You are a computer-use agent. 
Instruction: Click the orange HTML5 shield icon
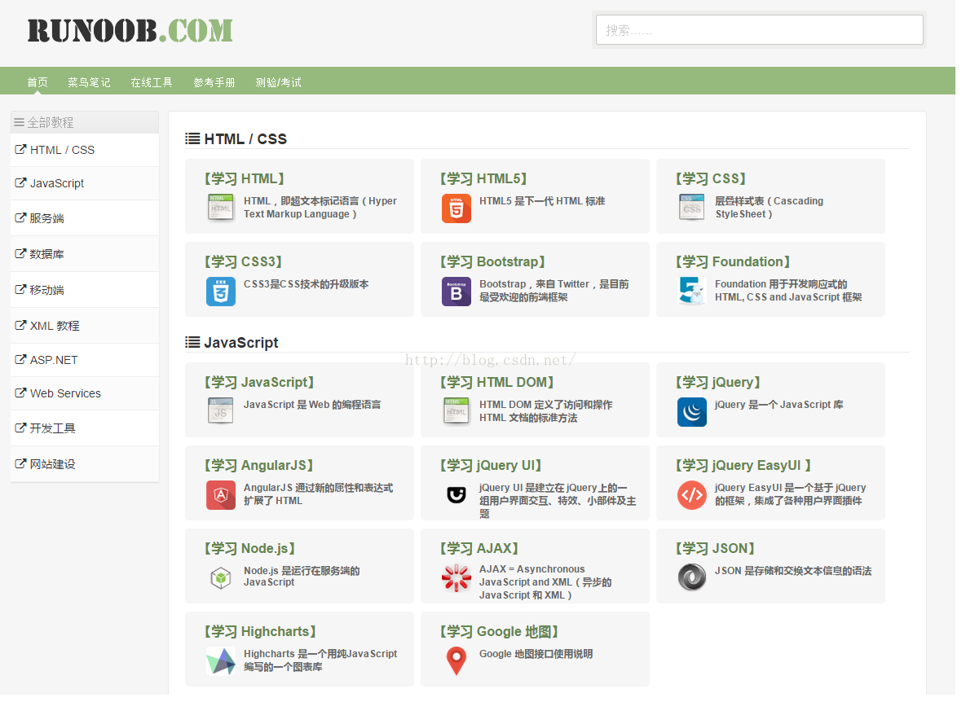(x=461, y=210)
